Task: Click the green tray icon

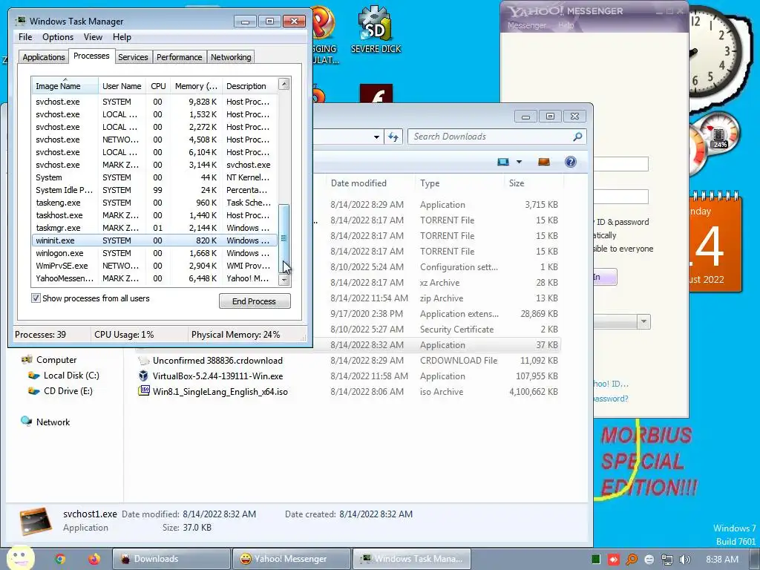Action: click(596, 560)
